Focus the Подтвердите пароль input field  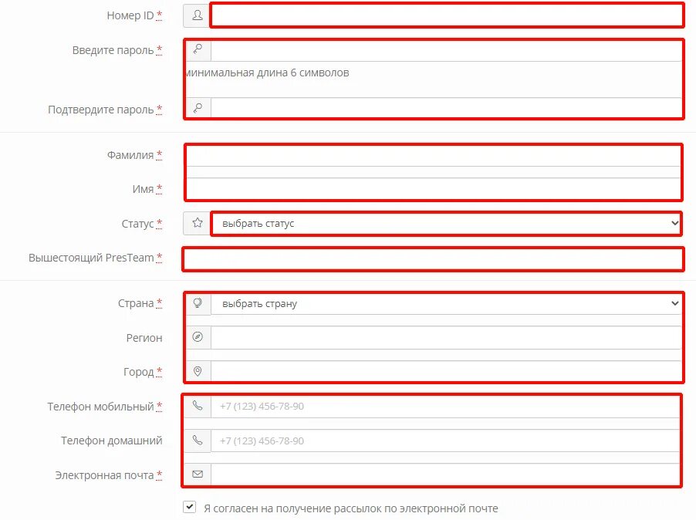click(x=447, y=108)
